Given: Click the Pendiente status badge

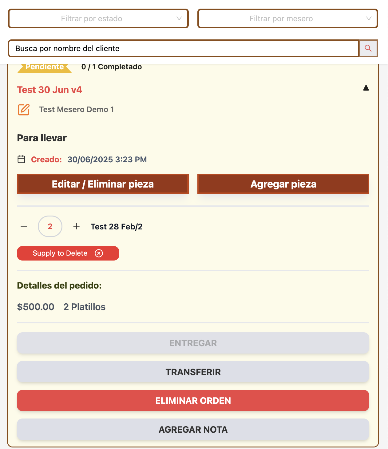Looking at the screenshot, I should [x=45, y=67].
